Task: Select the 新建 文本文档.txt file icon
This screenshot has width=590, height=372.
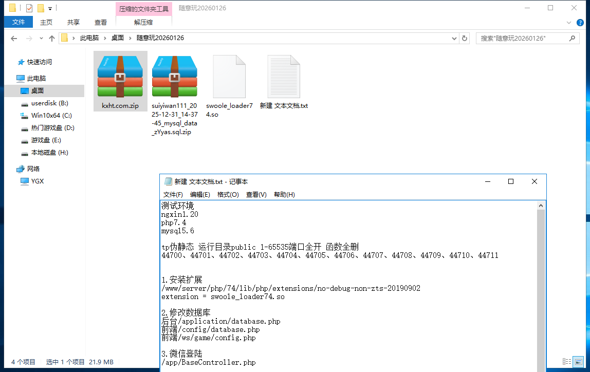Action: (x=284, y=77)
